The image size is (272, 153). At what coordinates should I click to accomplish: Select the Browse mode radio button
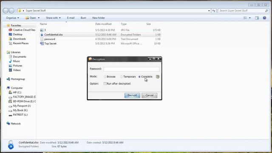click(x=105, y=76)
